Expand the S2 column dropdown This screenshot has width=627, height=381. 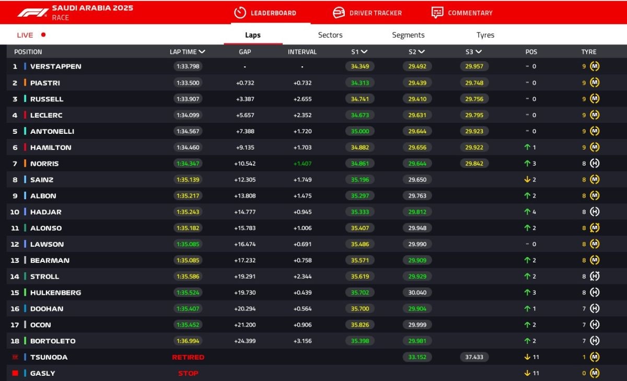tap(422, 52)
